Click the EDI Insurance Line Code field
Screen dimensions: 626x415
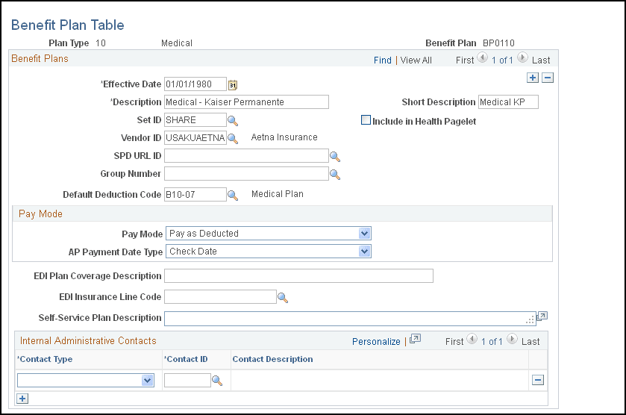220,297
